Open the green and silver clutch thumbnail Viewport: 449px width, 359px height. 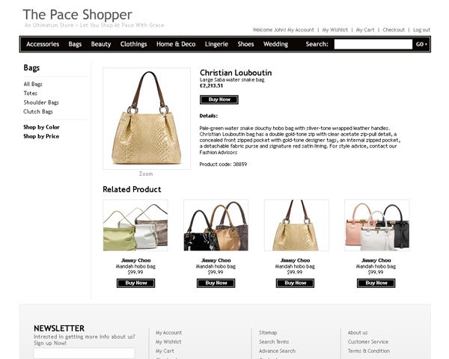click(135, 225)
